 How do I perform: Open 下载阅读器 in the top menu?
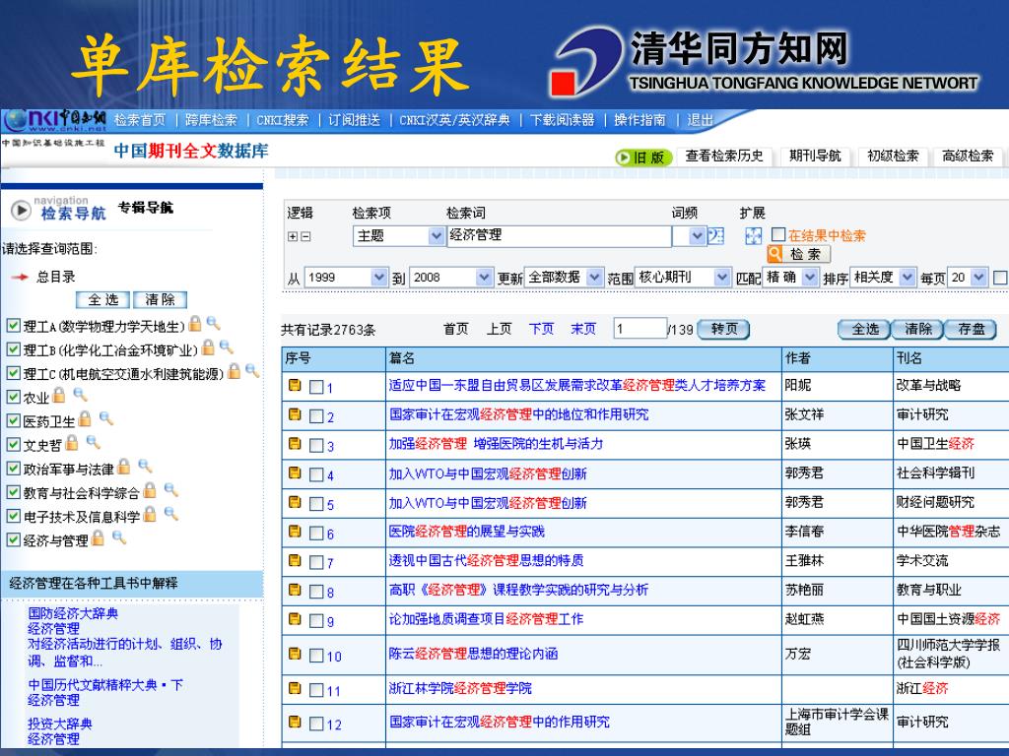coord(562,120)
